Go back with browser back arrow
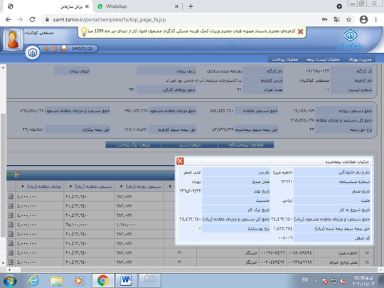Viewport: 384px width, 288px height. point(8,20)
